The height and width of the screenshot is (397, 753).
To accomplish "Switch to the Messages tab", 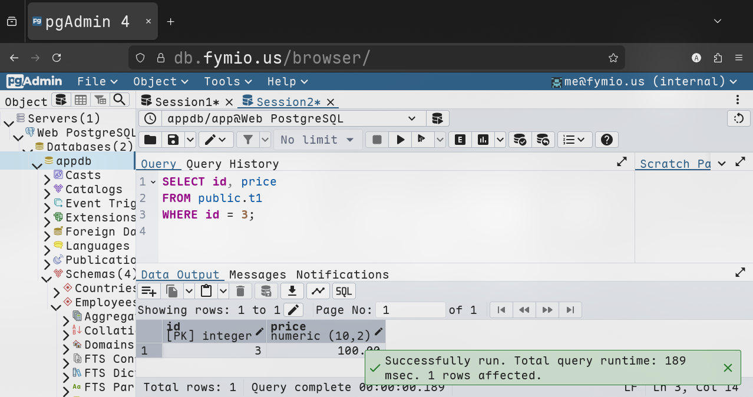I will (x=257, y=274).
